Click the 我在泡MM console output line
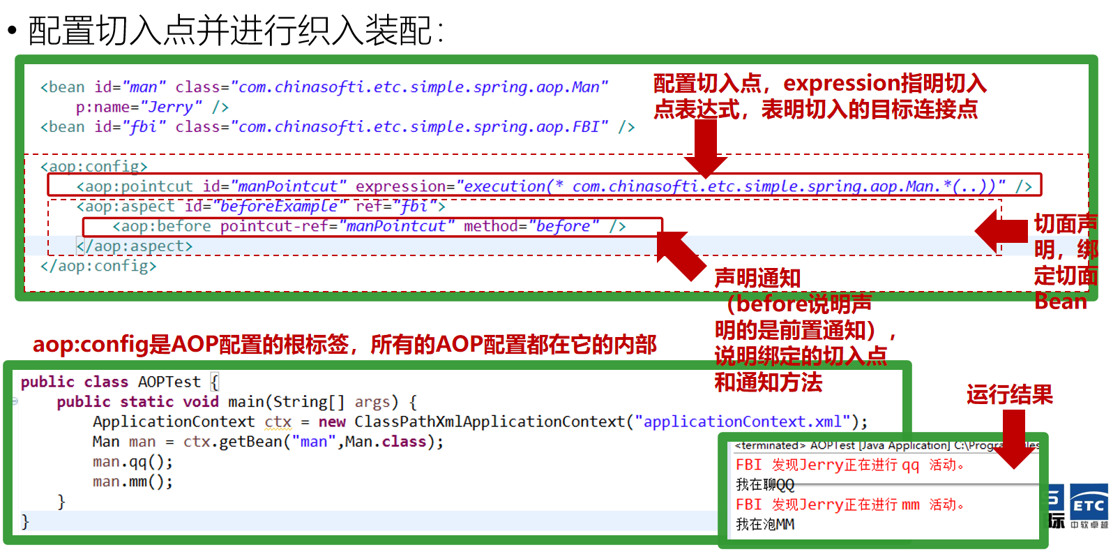Screen dimensions: 1120x552 pyautogui.click(x=765, y=524)
